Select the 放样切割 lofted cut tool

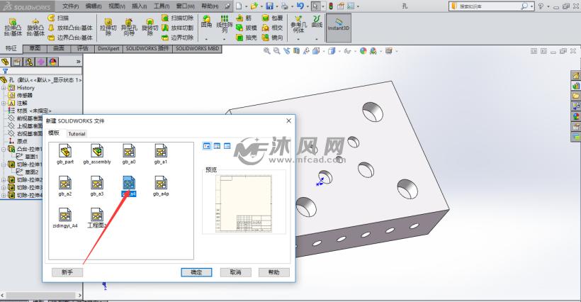tap(177, 28)
